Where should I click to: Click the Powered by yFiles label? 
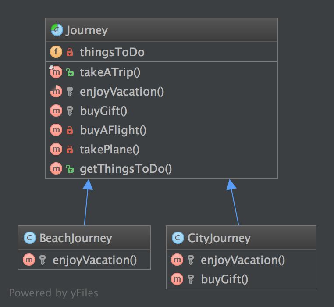(53, 293)
